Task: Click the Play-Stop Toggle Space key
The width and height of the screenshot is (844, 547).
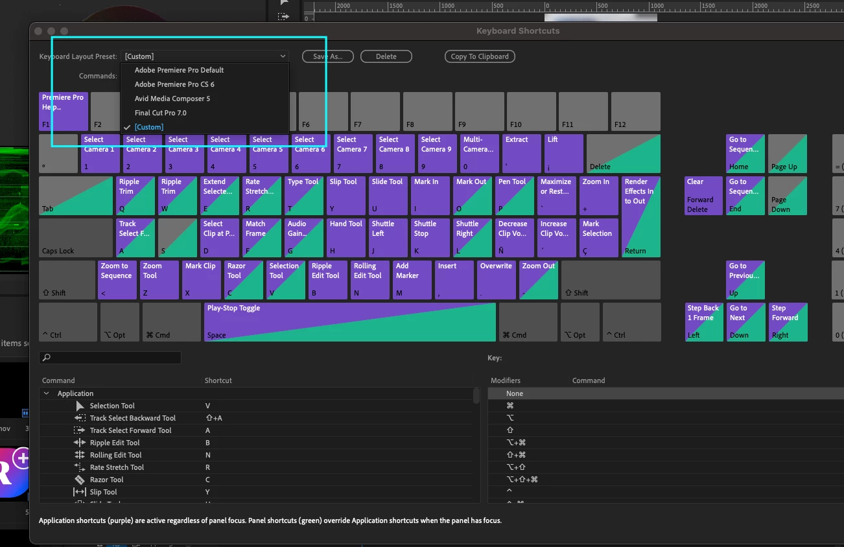Action: (x=350, y=322)
